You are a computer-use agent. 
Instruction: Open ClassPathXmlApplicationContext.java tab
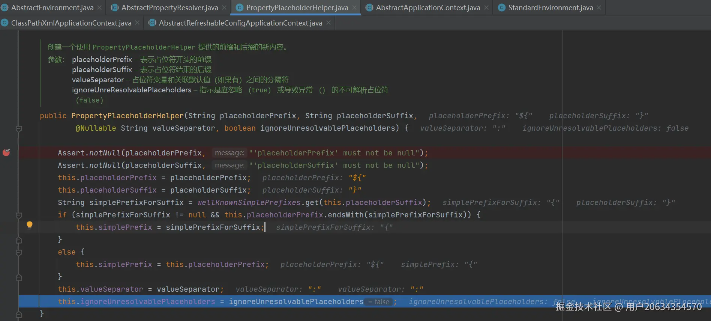(x=71, y=23)
